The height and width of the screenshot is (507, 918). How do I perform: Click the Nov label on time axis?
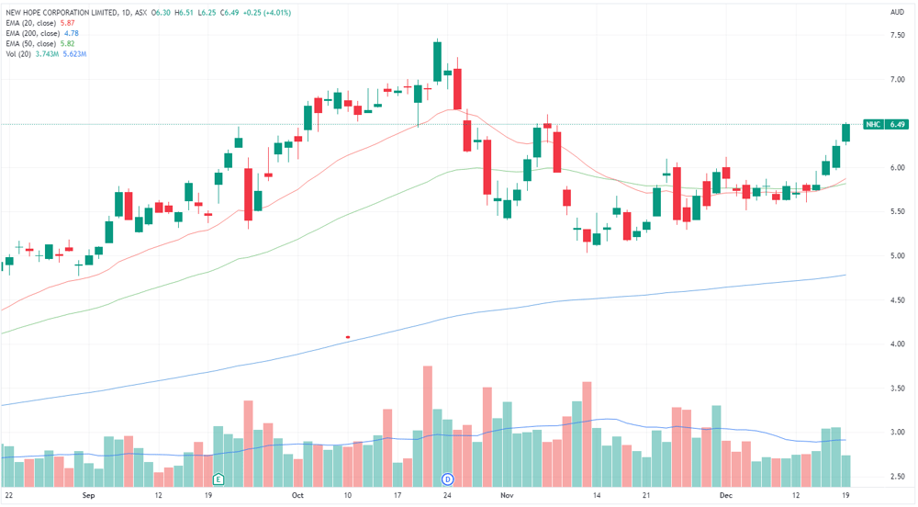coord(507,495)
